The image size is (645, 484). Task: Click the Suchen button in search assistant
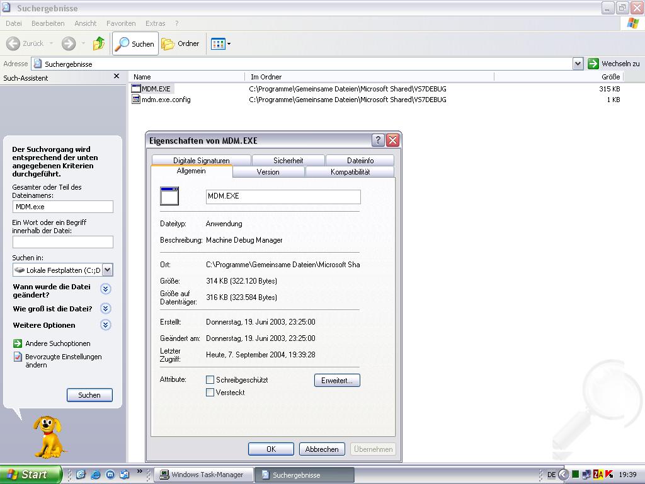(x=89, y=395)
